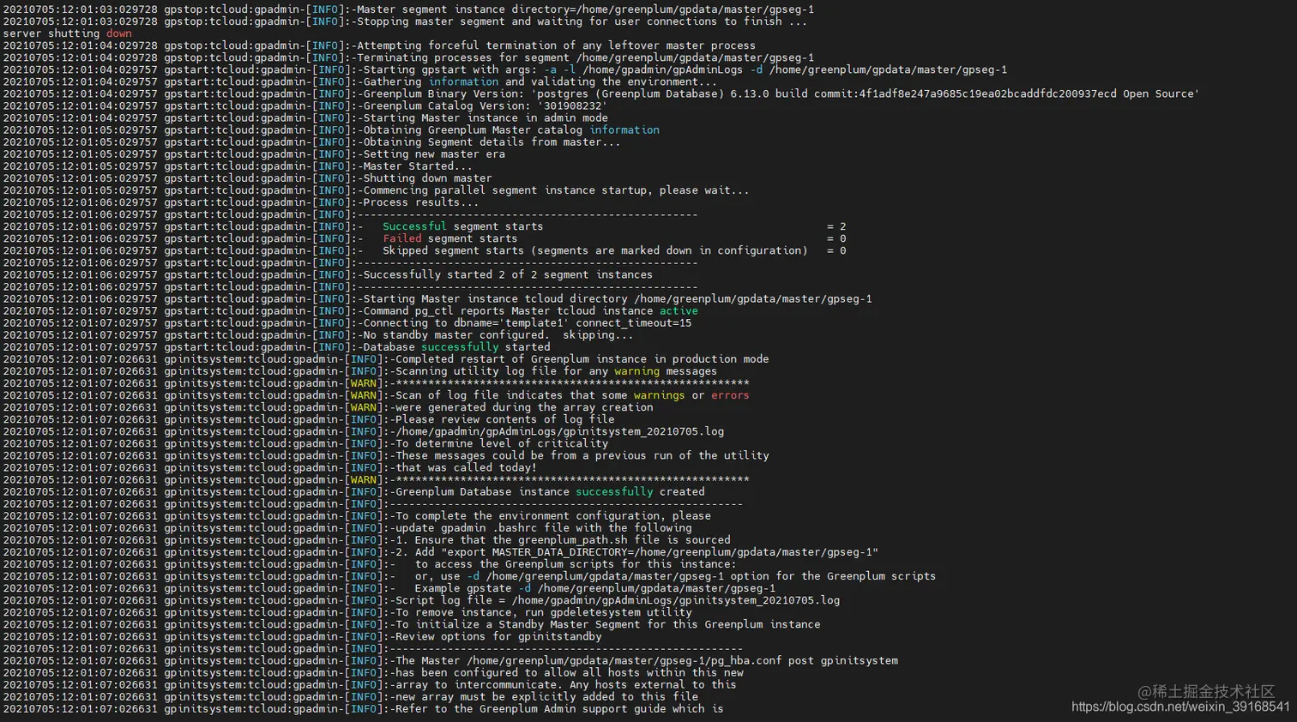Click 'Review options for gpinitstandby' text
1297x722 pixels.
[x=498, y=636]
